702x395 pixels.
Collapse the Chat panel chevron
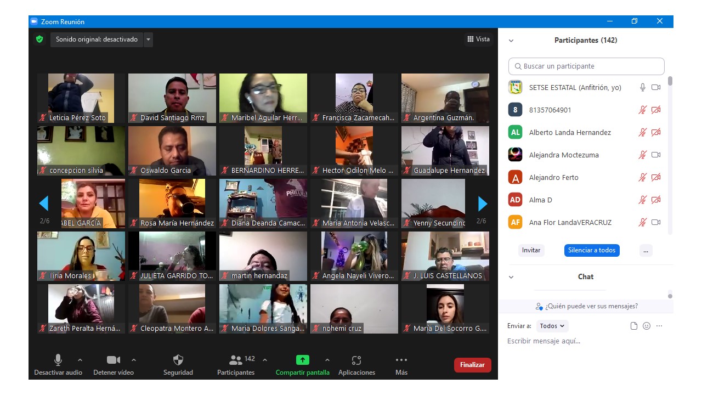[x=511, y=277]
